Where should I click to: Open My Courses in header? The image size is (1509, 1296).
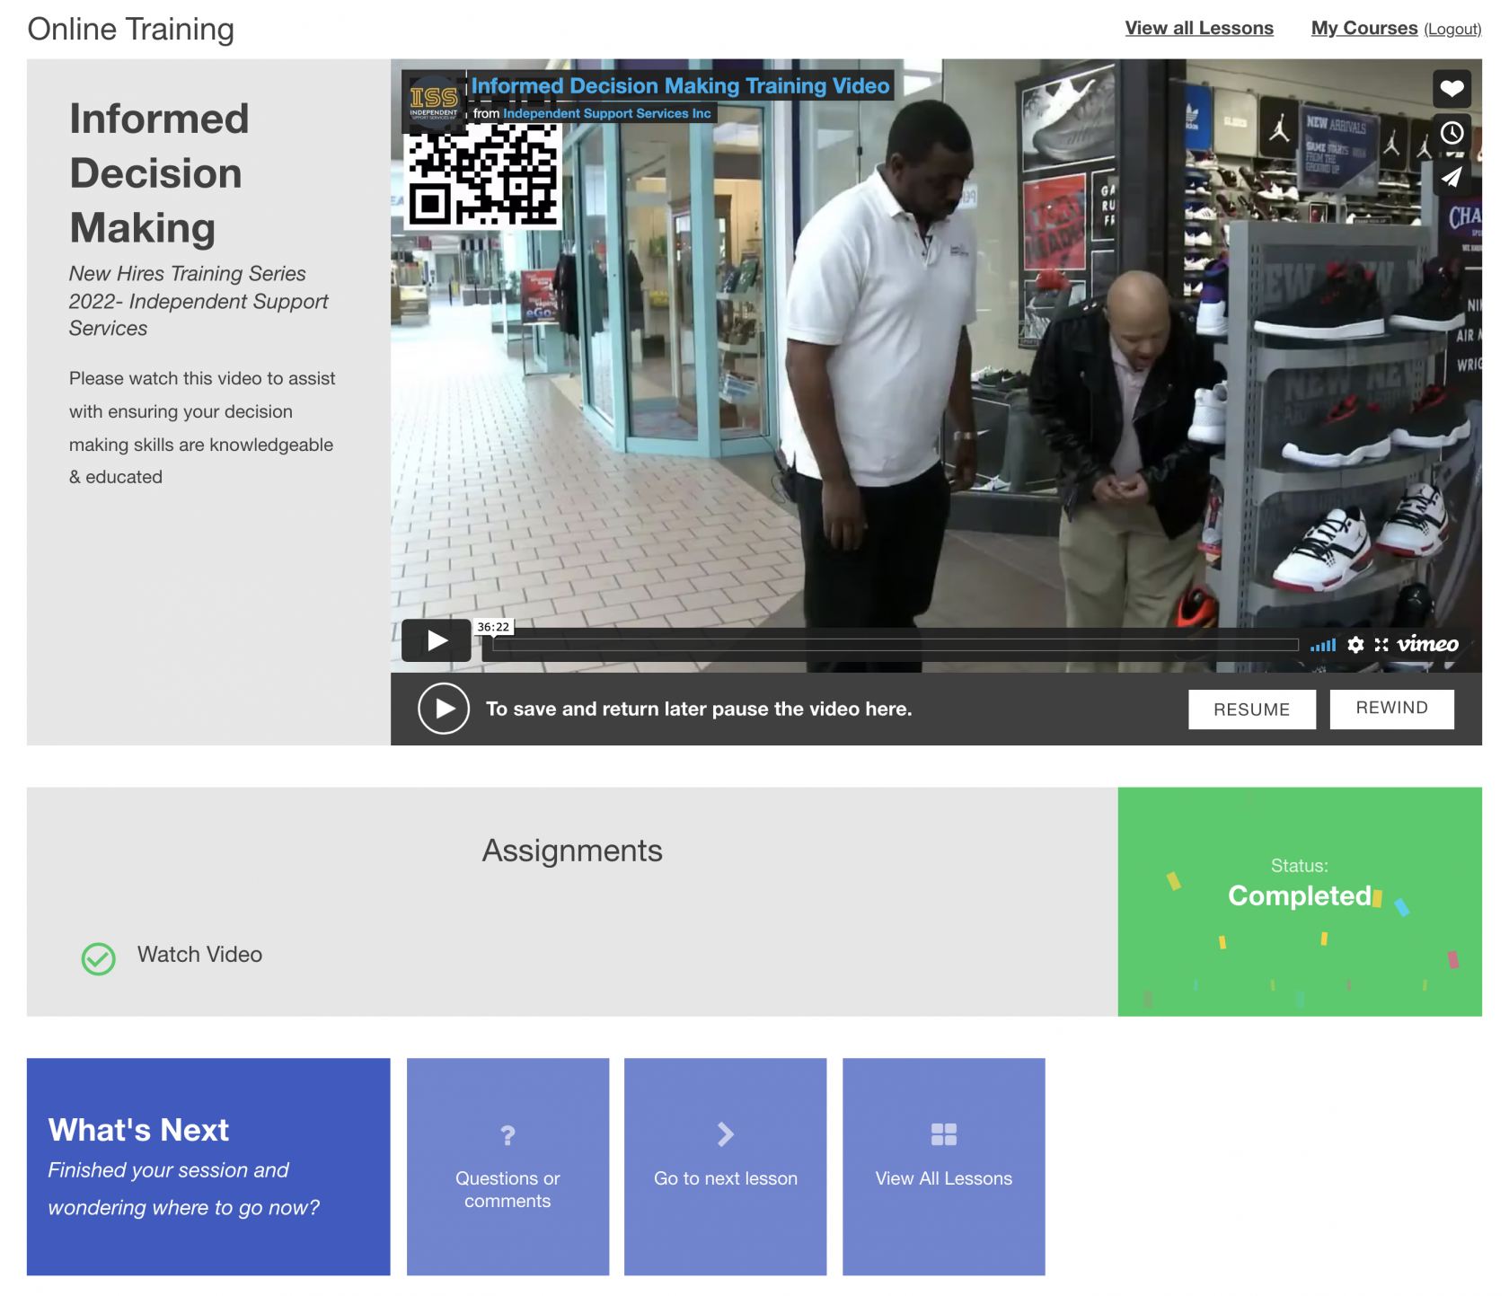(1363, 28)
